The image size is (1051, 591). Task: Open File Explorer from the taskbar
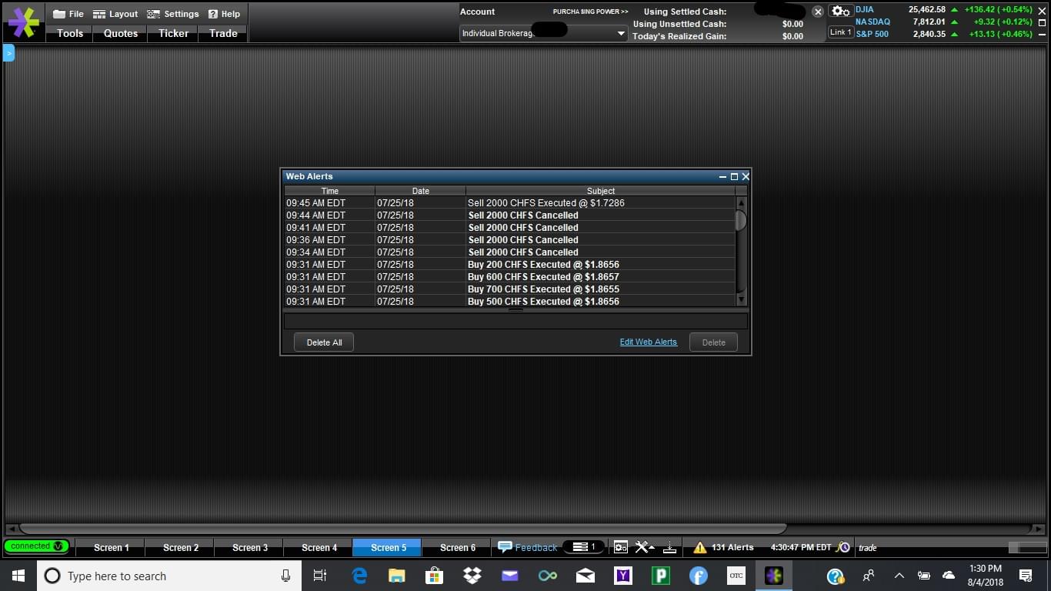tap(397, 576)
